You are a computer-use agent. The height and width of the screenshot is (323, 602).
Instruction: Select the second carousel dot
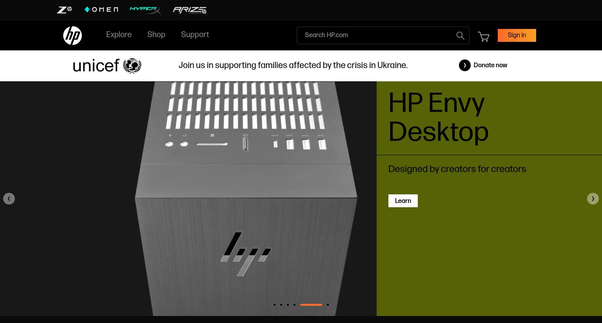coord(281,305)
